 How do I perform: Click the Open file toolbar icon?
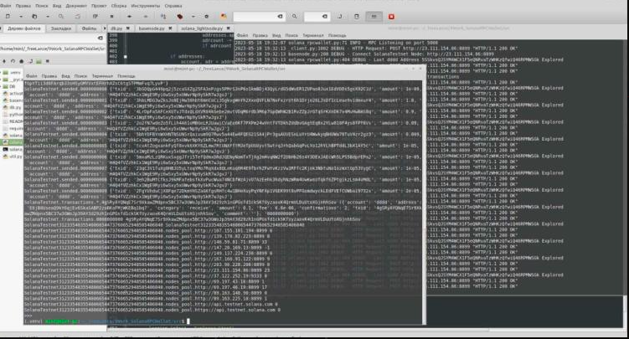click(34, 17)
